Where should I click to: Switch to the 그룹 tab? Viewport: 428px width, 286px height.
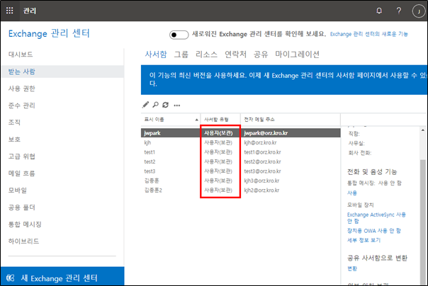click(x=181, y=55)
